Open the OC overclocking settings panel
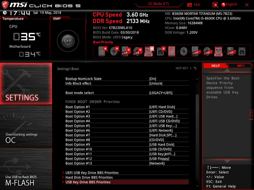The image size is (254, 190). (26, 126)
